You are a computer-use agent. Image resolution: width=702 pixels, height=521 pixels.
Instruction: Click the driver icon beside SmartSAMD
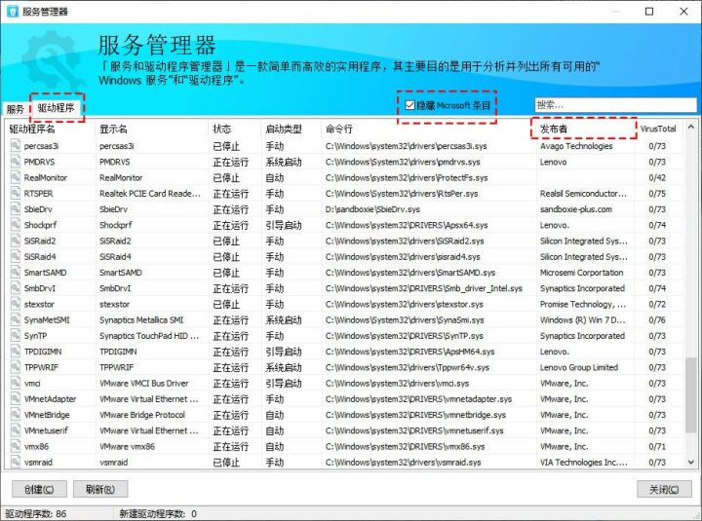click(16, 273)
